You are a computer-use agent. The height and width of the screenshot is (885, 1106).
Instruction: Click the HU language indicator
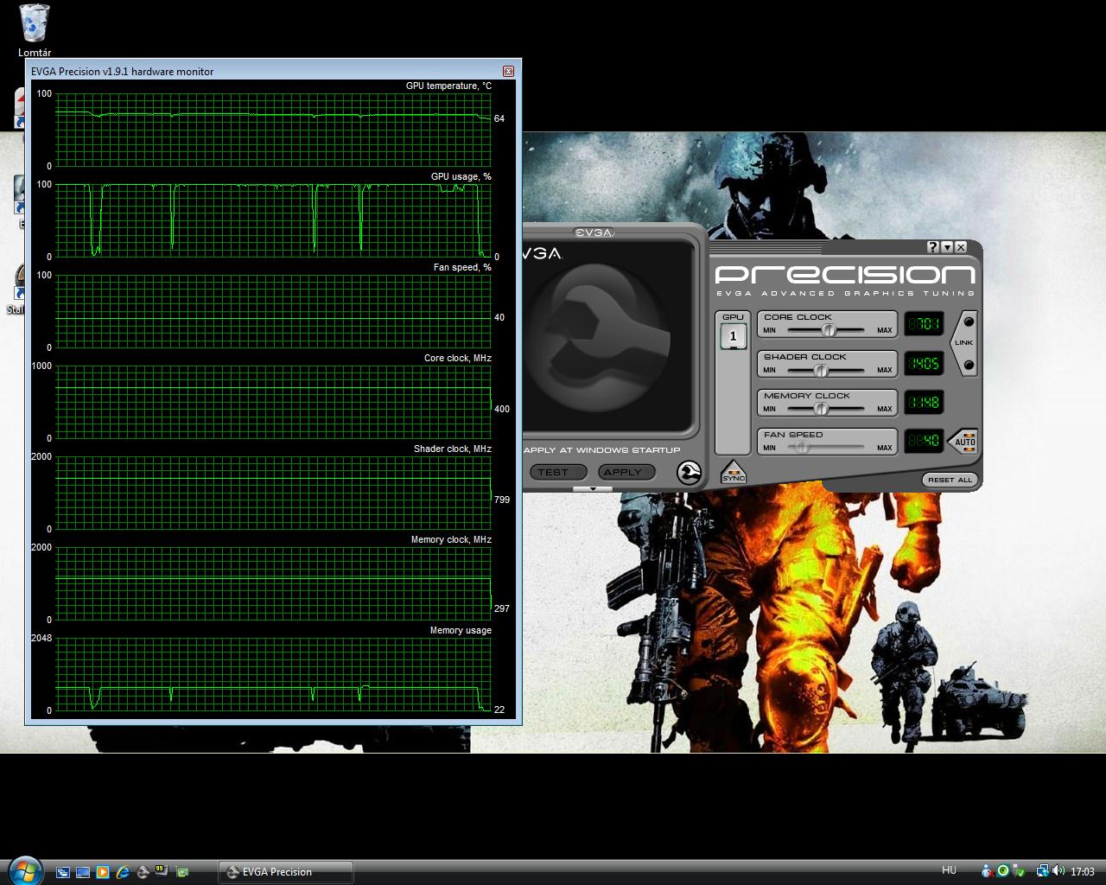pyautogui.click(x=949, y=870)
